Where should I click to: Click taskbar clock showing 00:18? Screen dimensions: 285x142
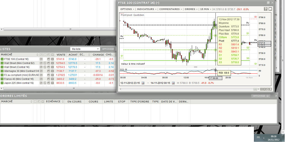point(274,136)
